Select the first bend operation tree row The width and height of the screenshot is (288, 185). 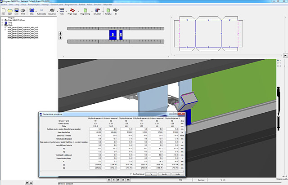[x=23, y=27]
